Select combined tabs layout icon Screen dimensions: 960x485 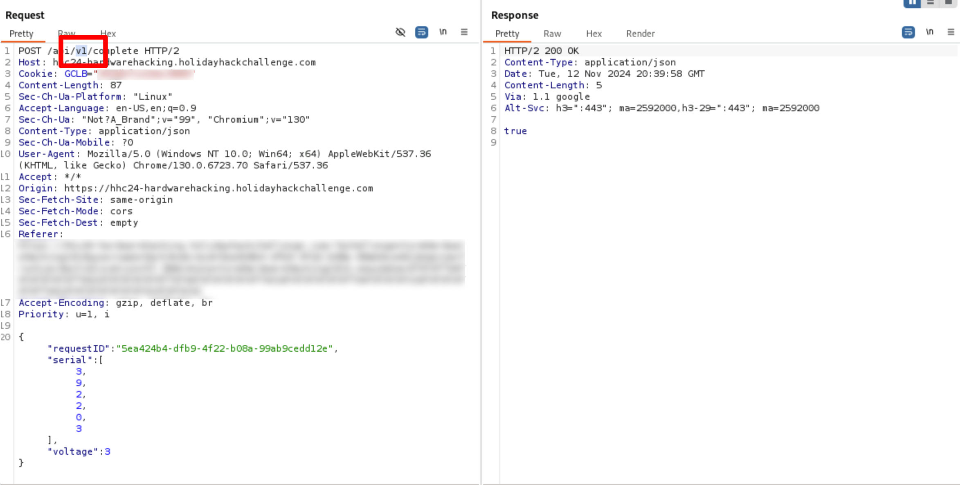point(948,3)
